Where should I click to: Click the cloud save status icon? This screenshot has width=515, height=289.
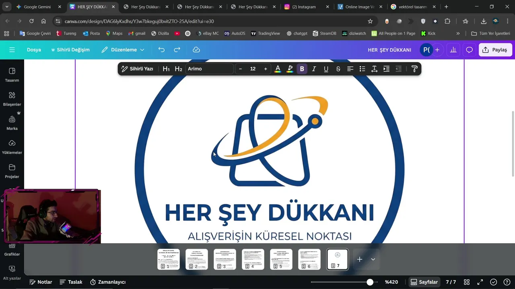coord(196,50)
